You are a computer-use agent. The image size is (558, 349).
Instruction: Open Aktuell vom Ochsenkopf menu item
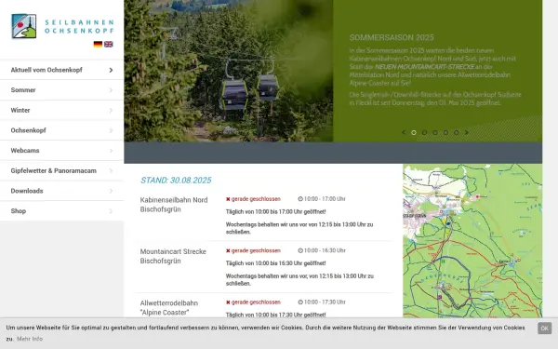pyautogui.click(x=61, y=70)
